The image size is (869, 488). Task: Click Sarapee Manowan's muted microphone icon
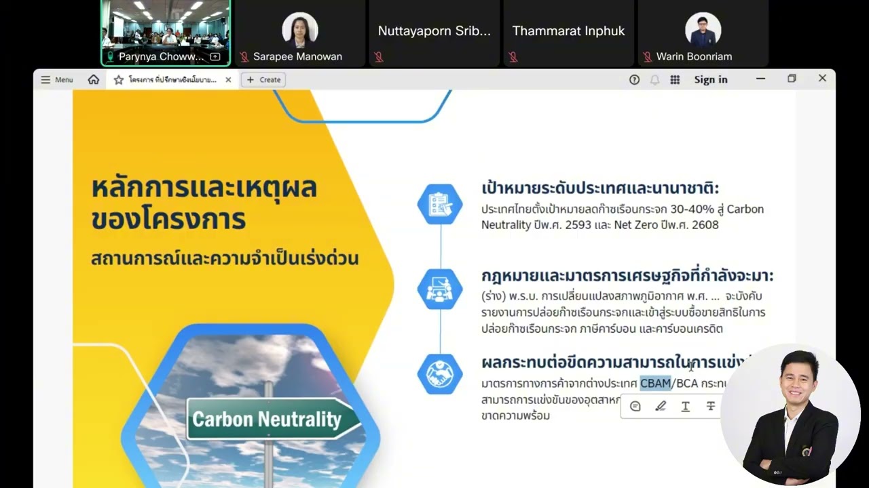pyautogui.click(x=244, y=57)
